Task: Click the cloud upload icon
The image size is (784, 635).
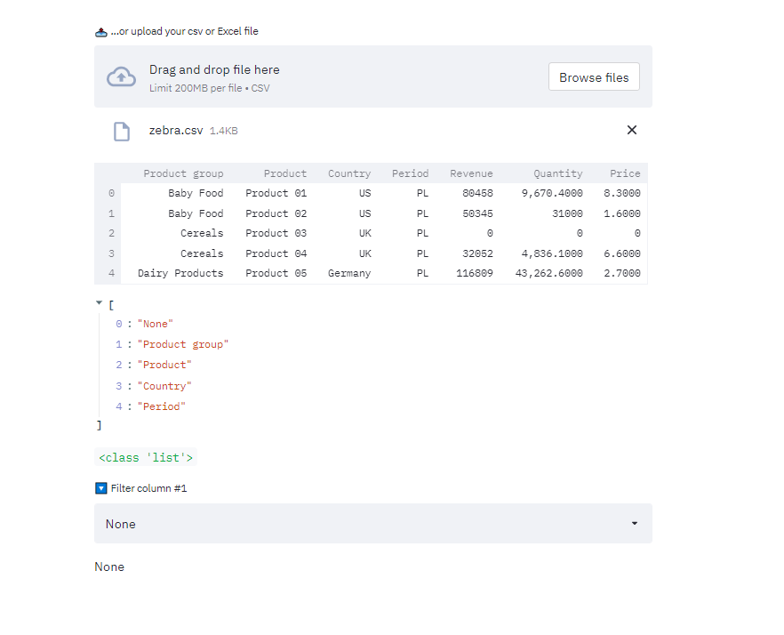Action: [x=122, y=77]
